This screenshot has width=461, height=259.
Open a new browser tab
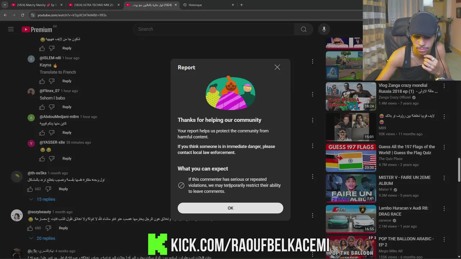click(241, 5)
